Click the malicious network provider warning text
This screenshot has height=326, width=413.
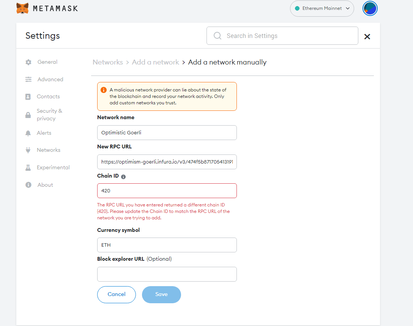tap(168, 96)
